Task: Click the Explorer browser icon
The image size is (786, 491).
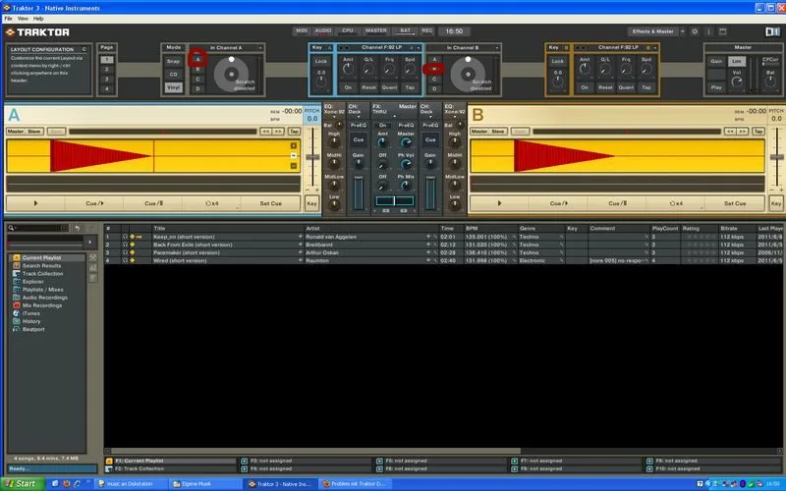Action: (16, 281)
